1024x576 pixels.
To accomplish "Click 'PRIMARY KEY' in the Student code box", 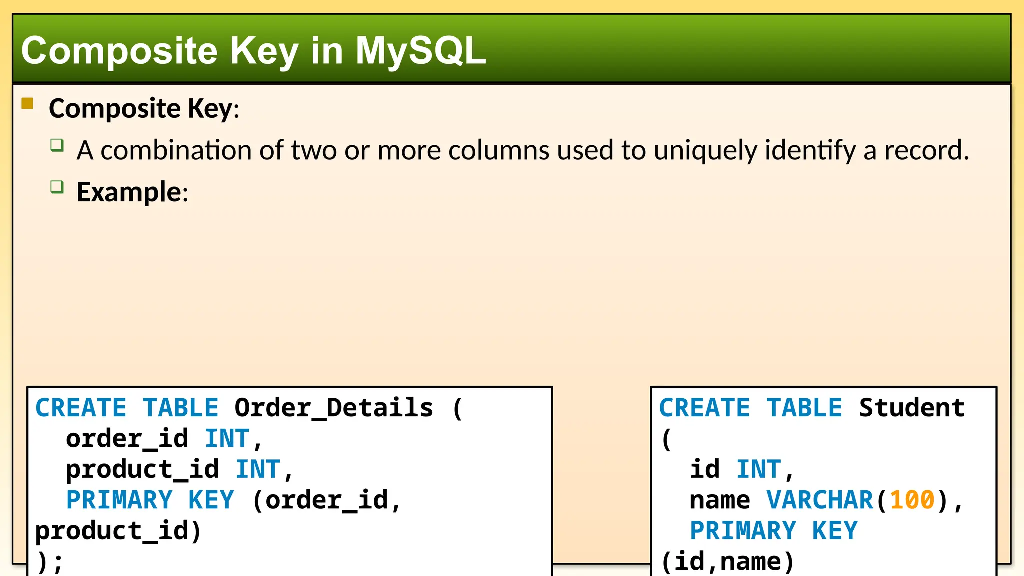I will (773, 530).
